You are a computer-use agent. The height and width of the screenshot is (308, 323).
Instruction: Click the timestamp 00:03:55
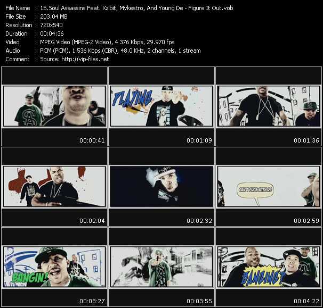tap(199, 301)
